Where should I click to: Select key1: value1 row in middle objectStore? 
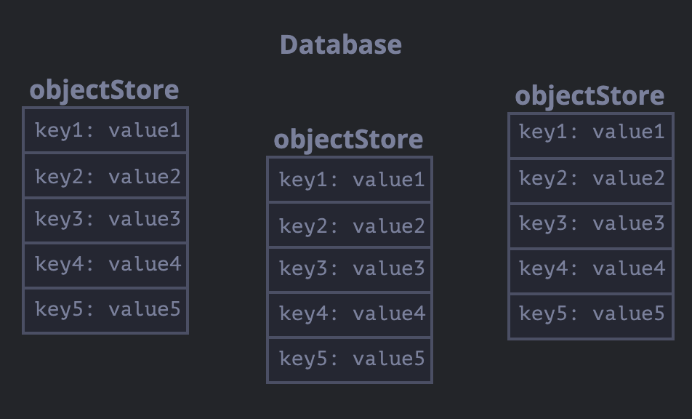[350, 180]
